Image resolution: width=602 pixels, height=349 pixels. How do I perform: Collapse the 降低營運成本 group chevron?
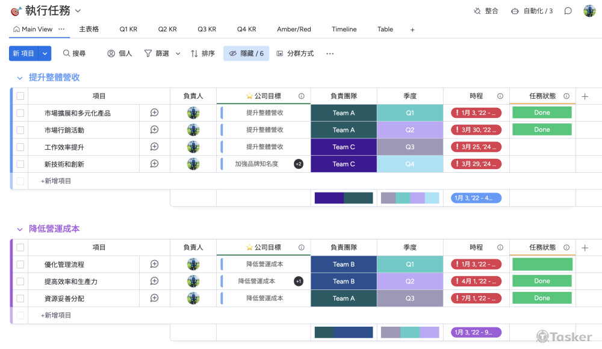click(x=20, y=229)
